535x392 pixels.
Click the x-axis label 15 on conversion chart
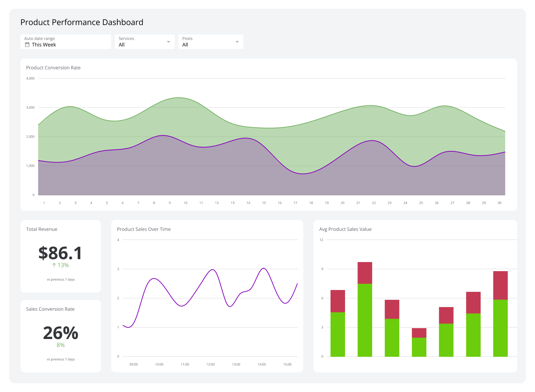coord(264,203)
